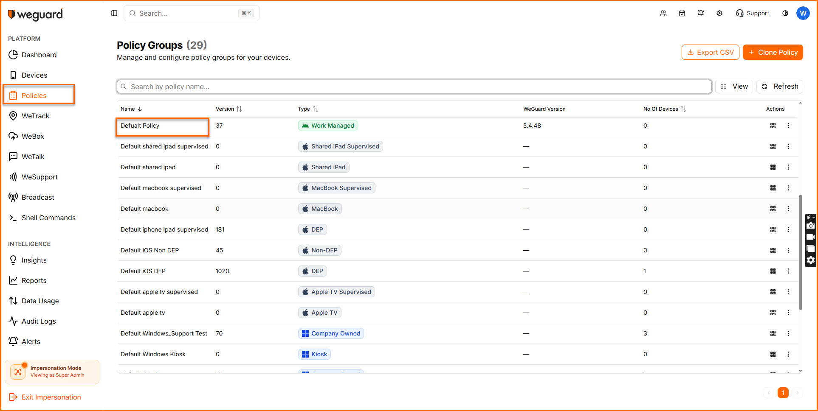Screen dimensions: 818x411
Task: Open the grid action icon for Defualt Policy
Action: coord(773,126)
